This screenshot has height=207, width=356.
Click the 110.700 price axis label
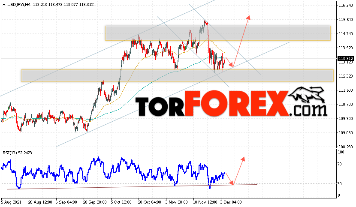pos(346,105)
